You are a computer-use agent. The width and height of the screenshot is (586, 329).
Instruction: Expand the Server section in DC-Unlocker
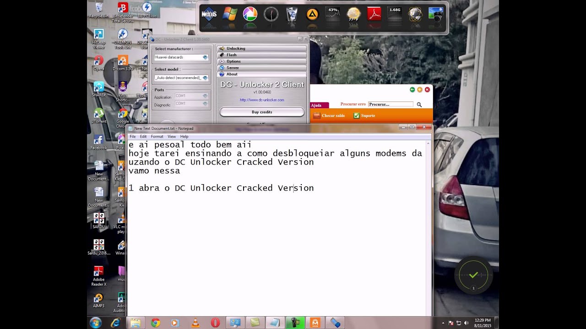tap(262, 68)
